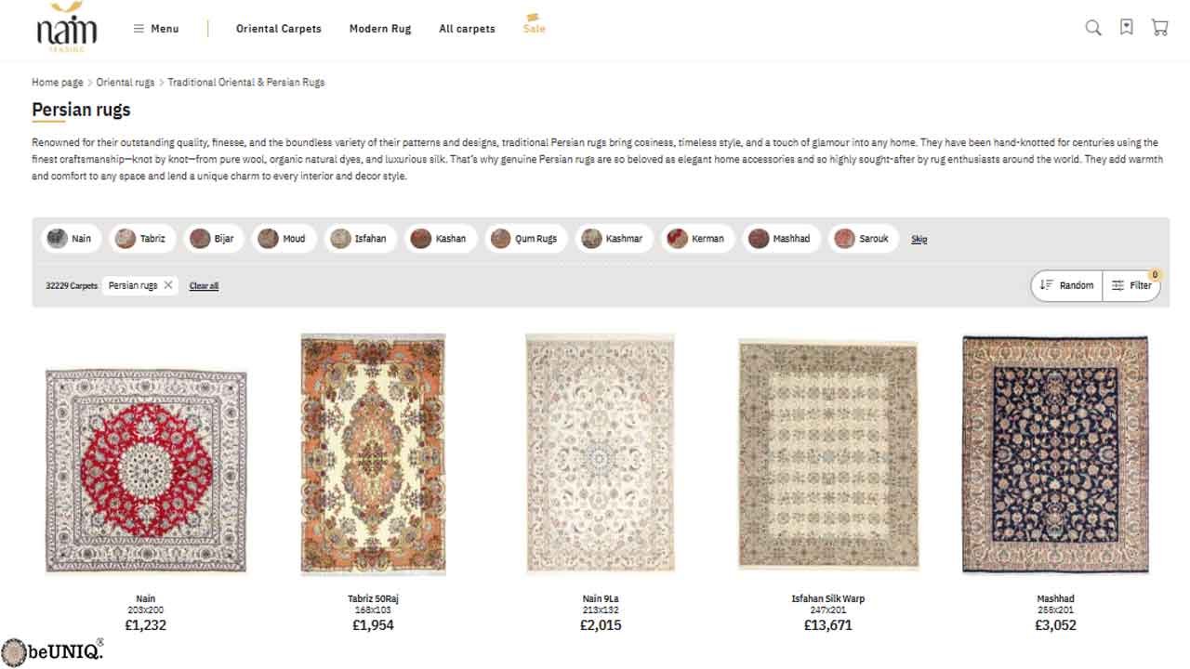Click the Clear all link
The height and width of the screenshot is (669, 1190).
(x=204, y=285)
